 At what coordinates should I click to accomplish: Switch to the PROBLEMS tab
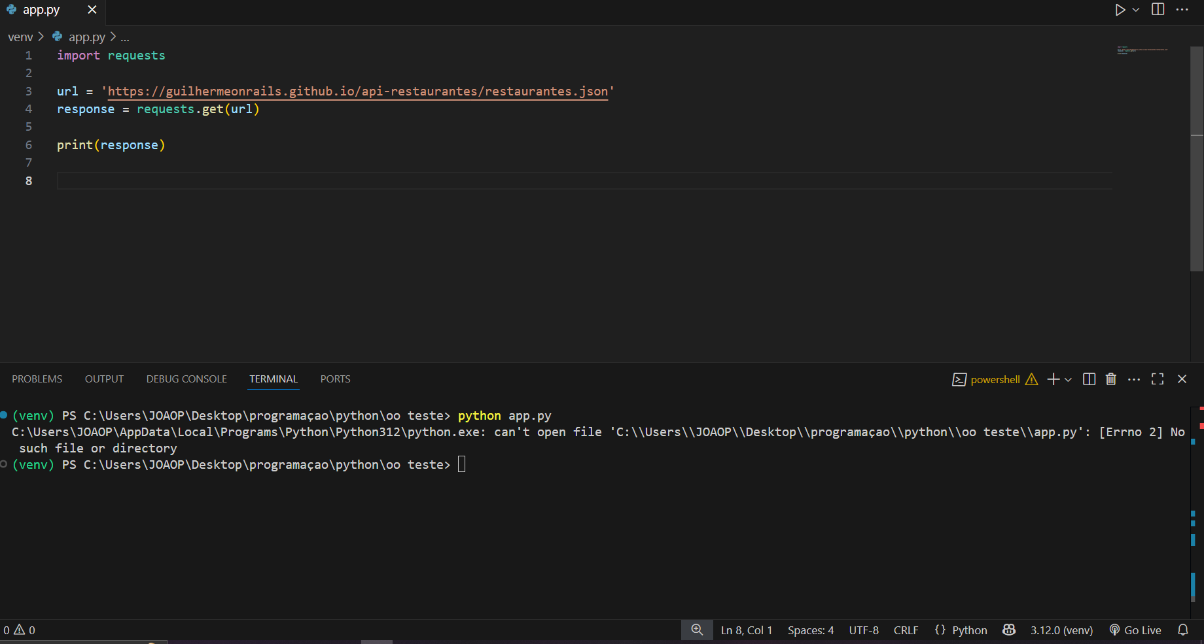37,379
